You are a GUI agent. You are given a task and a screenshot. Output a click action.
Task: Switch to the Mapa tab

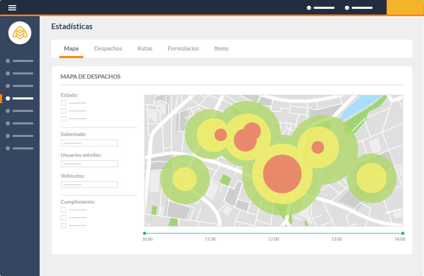[71, 48]
